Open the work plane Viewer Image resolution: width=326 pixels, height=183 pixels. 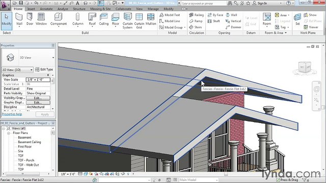pos(311,27)
